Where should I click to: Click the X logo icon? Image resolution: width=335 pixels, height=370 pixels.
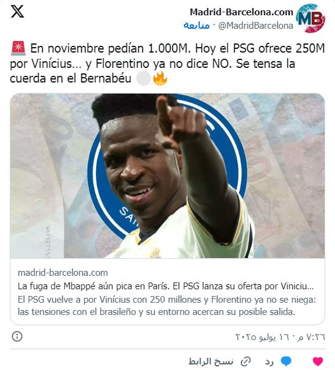click(x=17, y=12)
